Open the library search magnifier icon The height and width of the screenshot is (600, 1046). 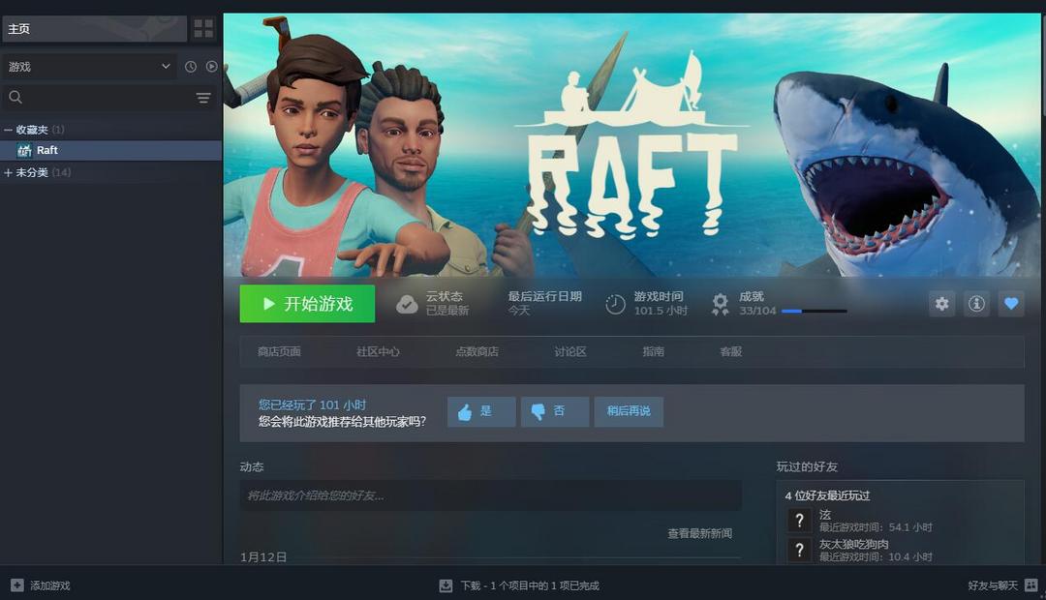click(x=15, y=97)
